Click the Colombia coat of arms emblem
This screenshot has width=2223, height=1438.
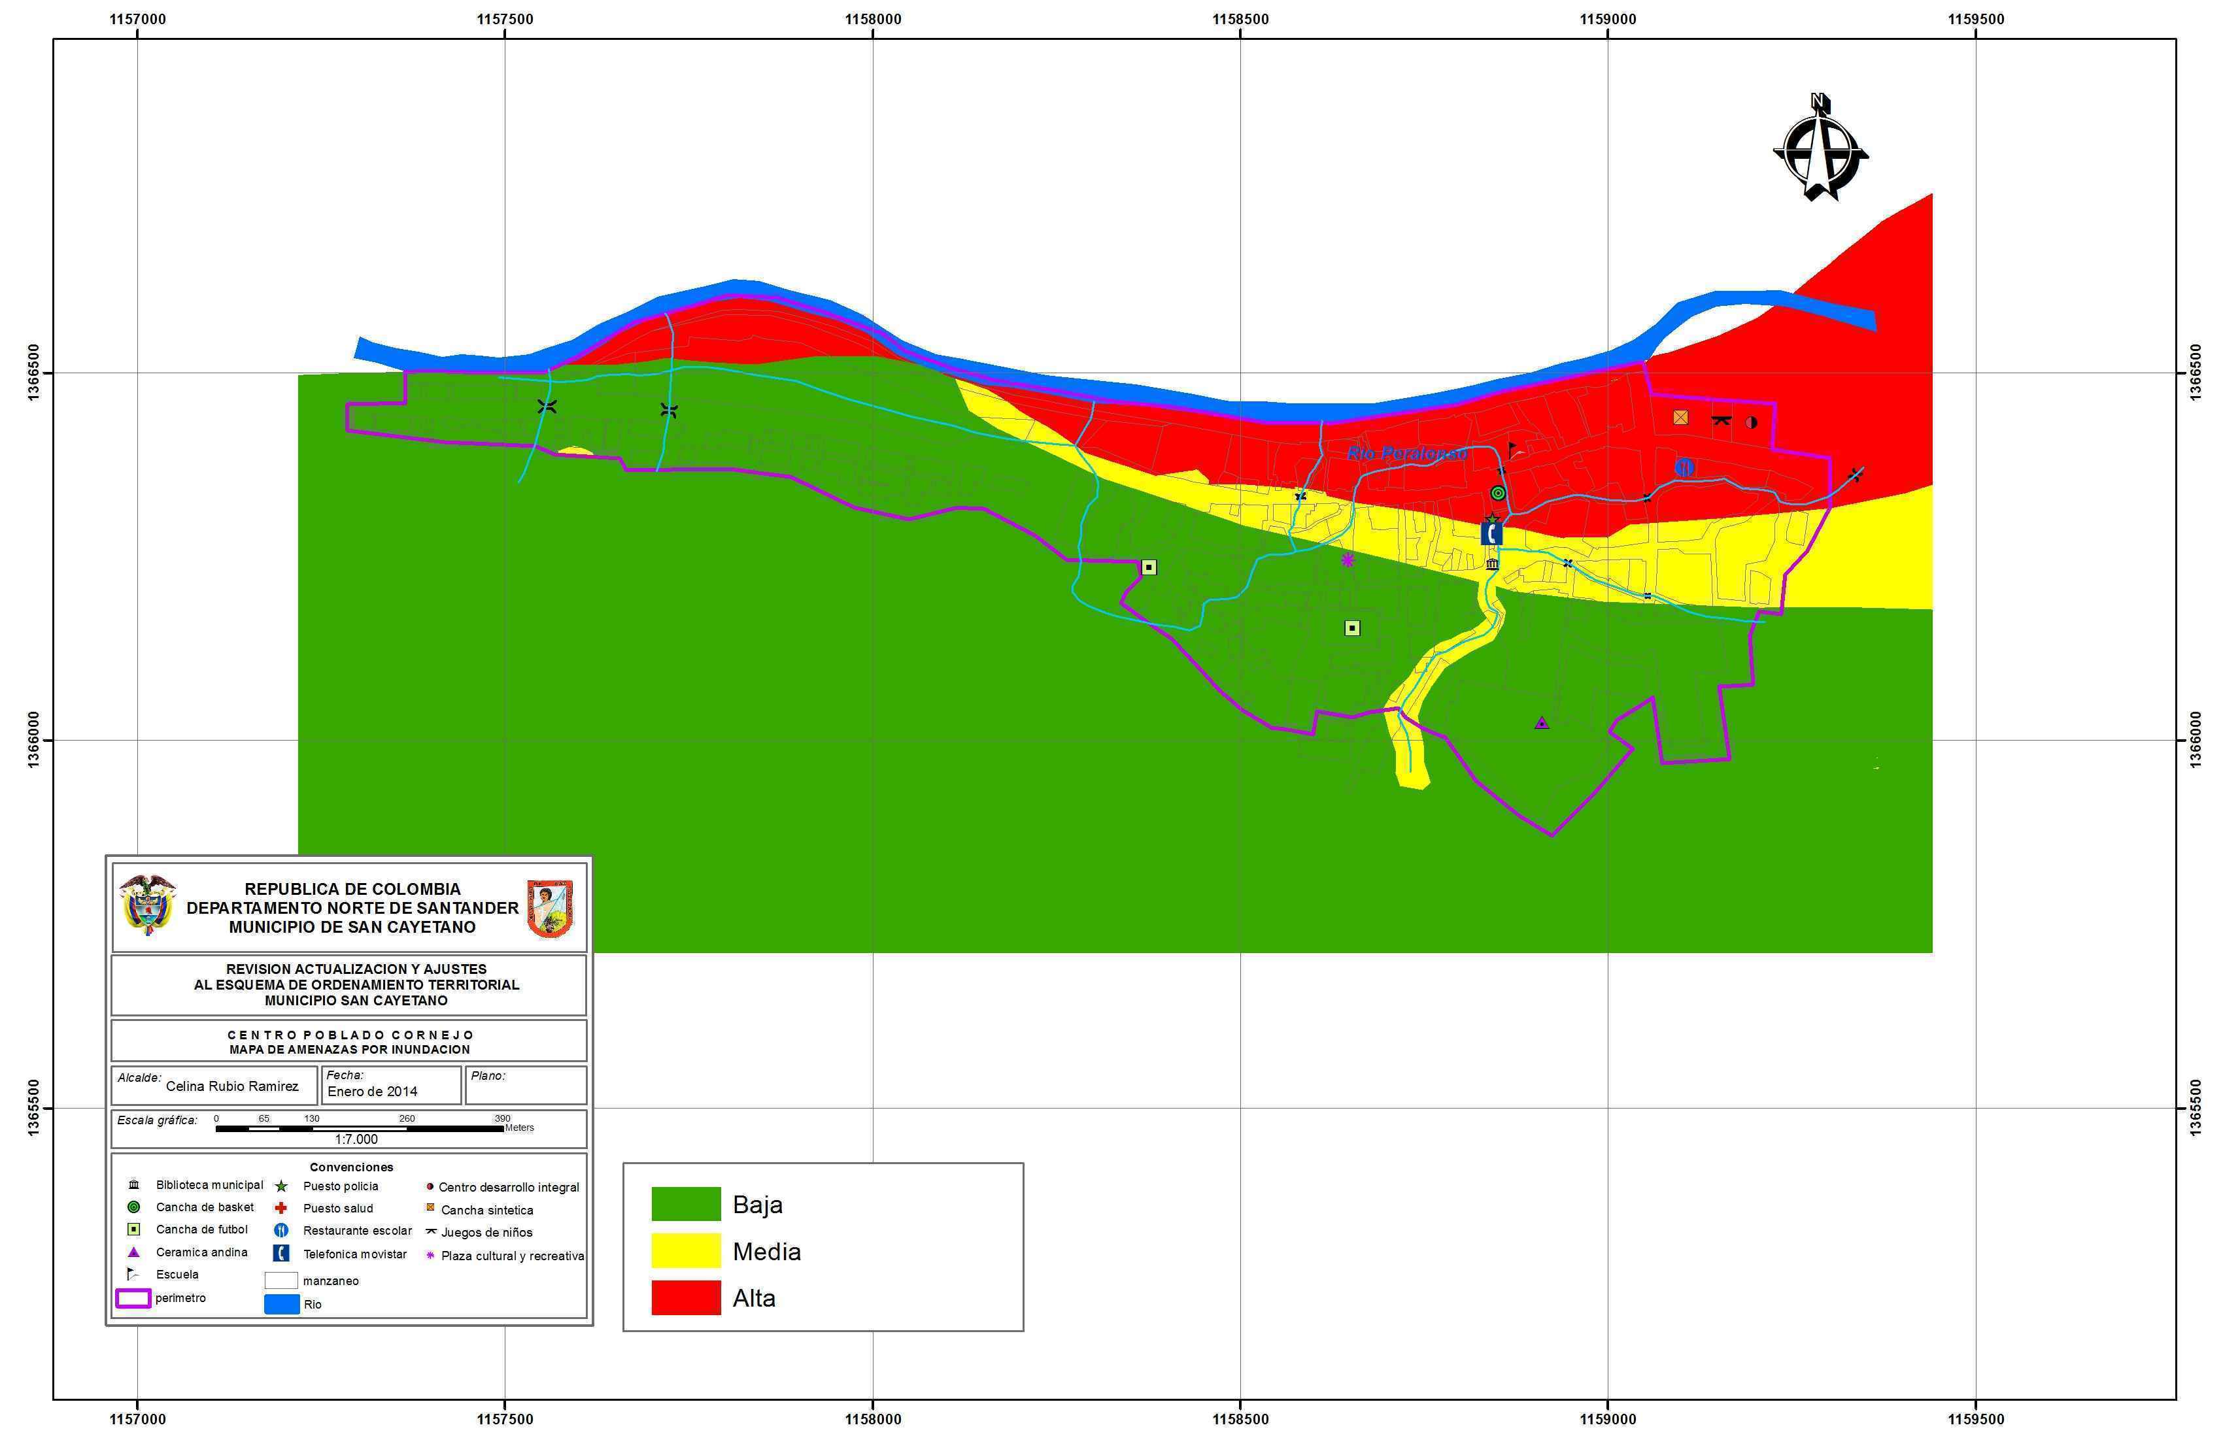tap(148, 905)
